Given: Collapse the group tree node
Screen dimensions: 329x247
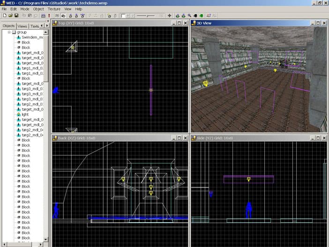Looking at the screenshot, I should point(9,32).
